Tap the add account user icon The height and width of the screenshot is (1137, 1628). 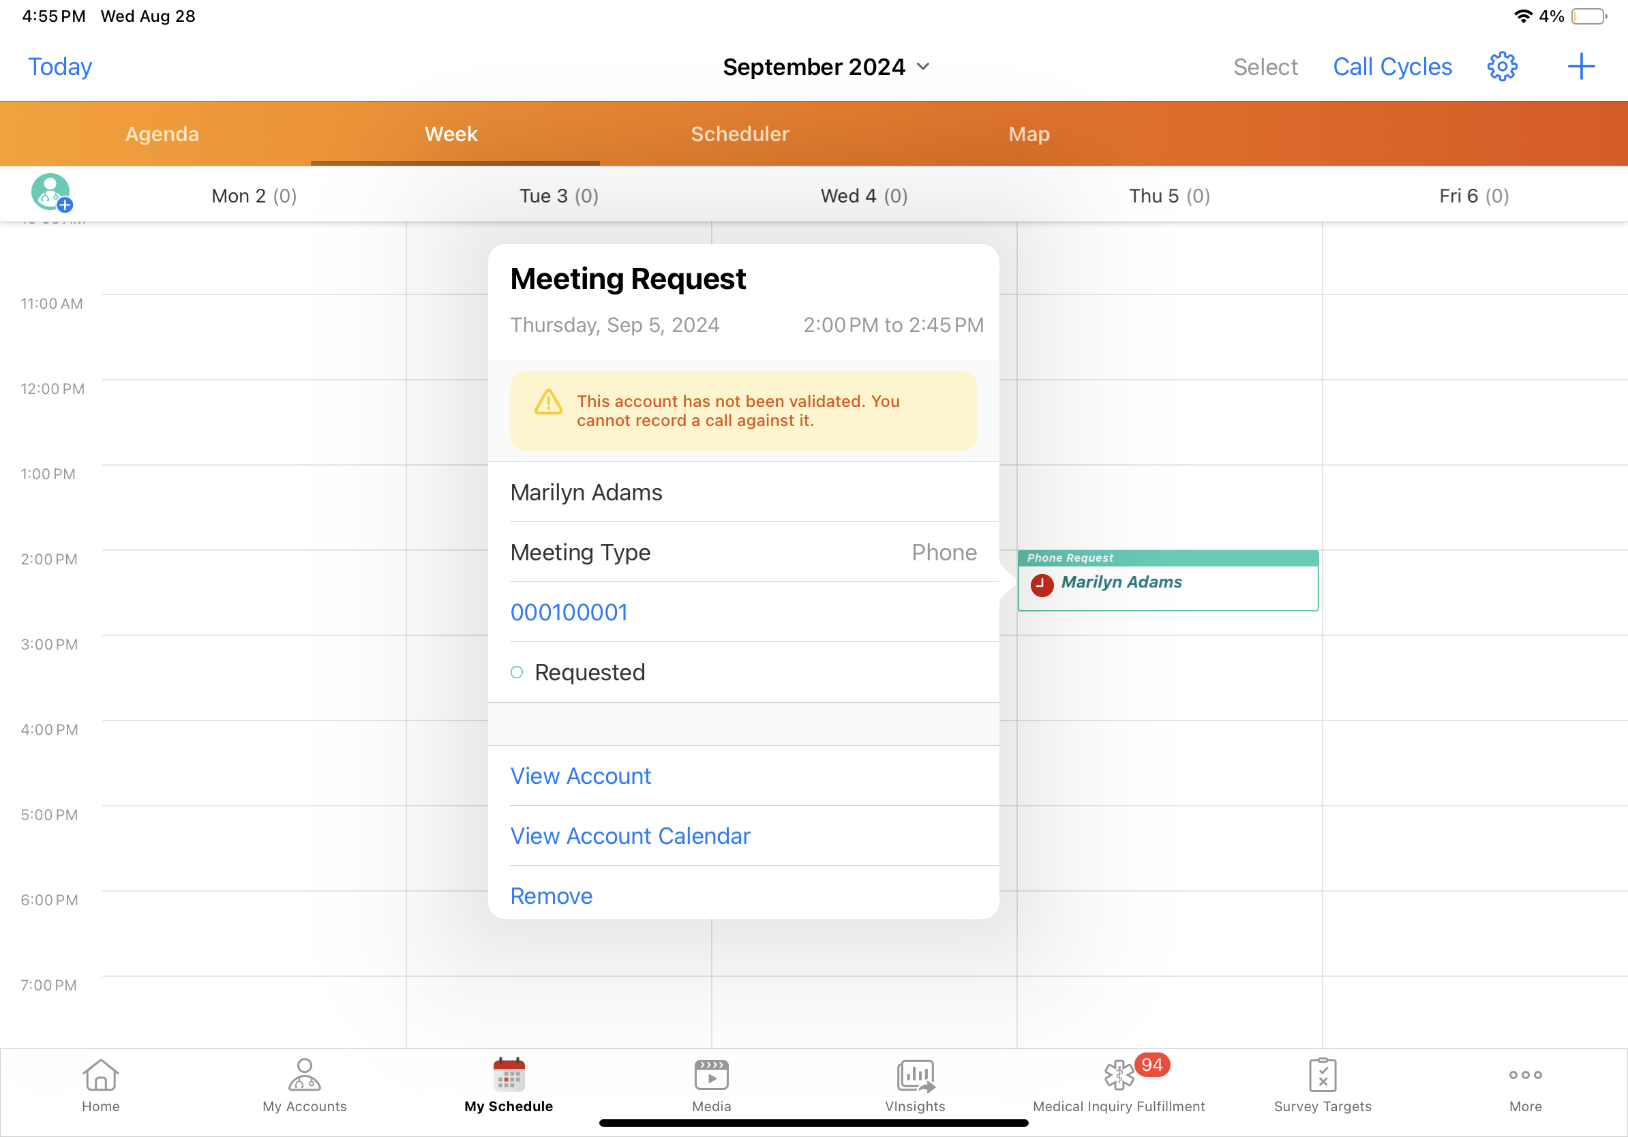tap(51, 193)
